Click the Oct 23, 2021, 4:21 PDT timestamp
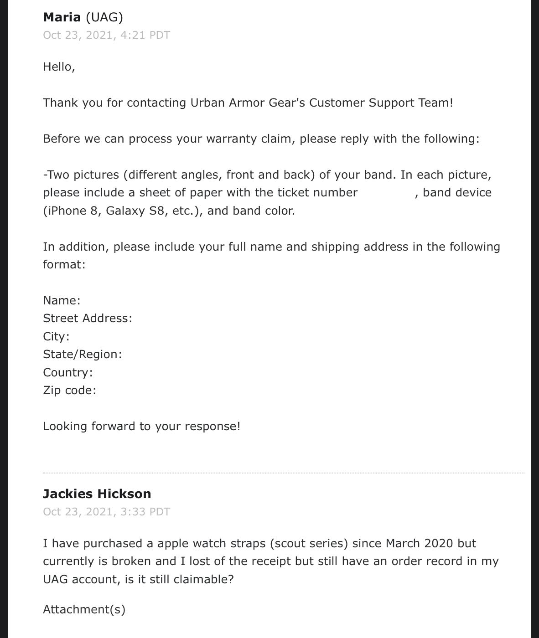The image size is (539, 638). point(106,35)
